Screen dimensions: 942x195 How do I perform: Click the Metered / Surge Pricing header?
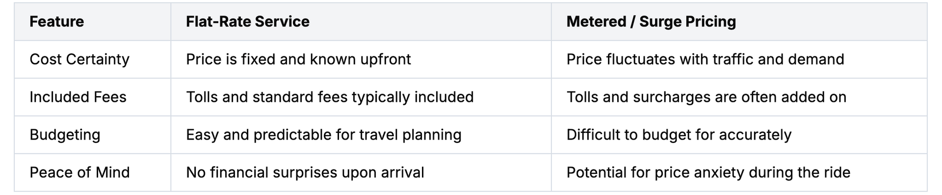651,22
